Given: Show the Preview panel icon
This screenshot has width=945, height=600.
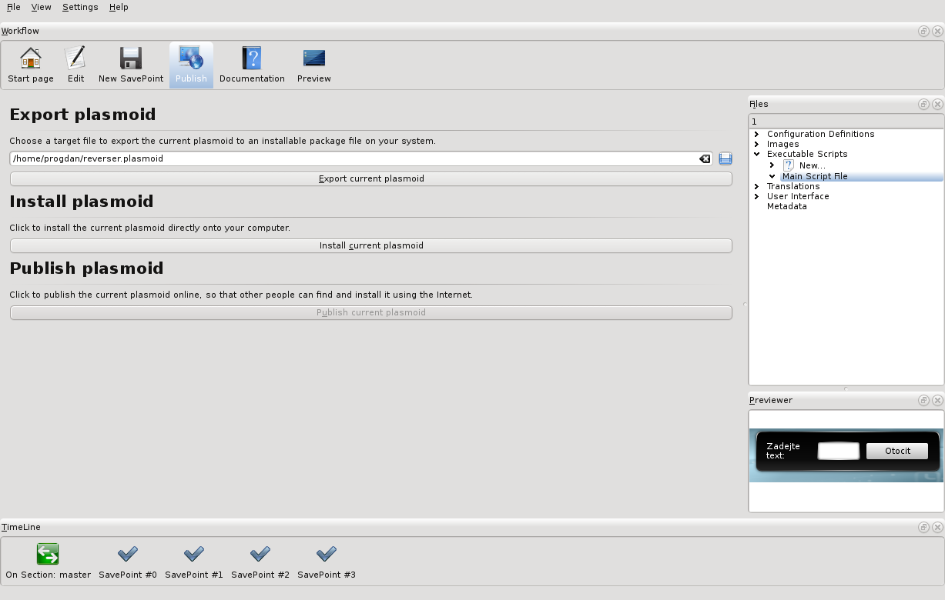Looking at the screenshot, I should pos(314,65).
